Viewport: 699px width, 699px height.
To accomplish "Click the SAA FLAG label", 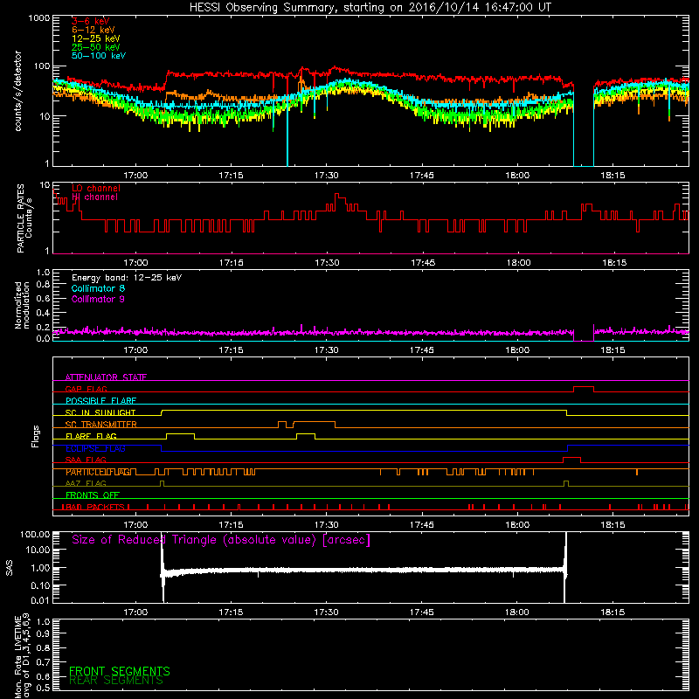I will (86, 460).
